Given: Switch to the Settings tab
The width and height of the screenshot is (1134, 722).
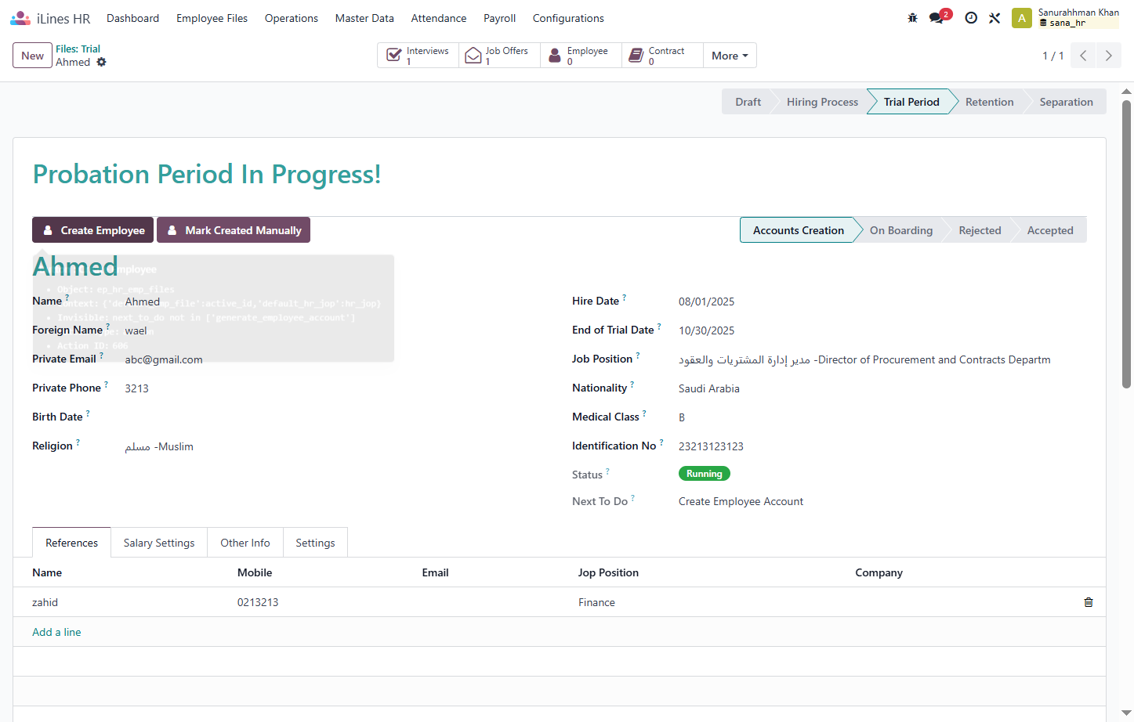Looking at the screenshot, I should click(x=315, y=543).
